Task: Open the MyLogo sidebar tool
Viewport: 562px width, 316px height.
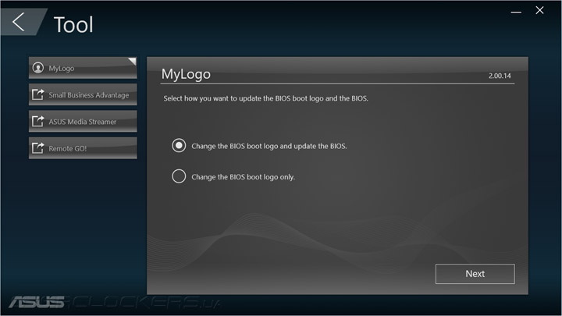Action: (83, 68)
